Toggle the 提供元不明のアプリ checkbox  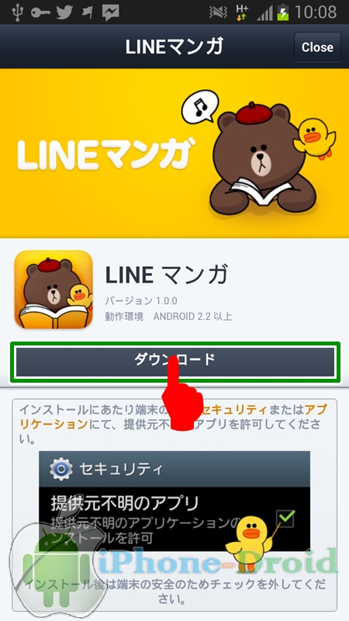[285, 519]
